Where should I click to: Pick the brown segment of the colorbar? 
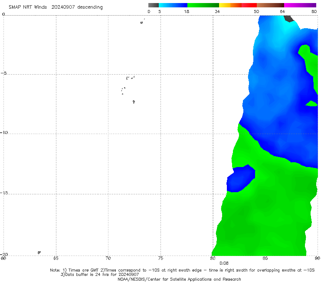pyautogui.click(x=270, y=5)
